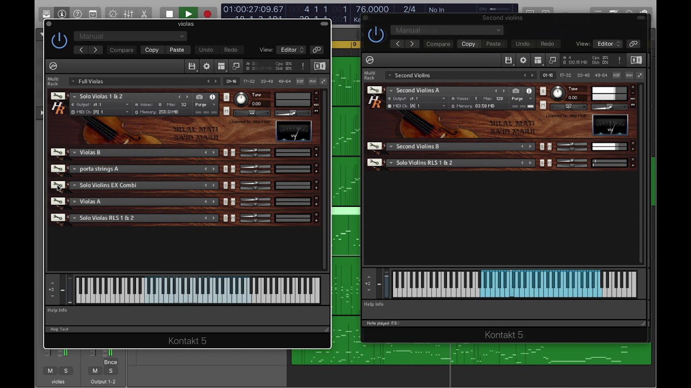Click the link icon in violas plugin header
This screenshot has height=388, width=691.
click(x=317, y=50)
